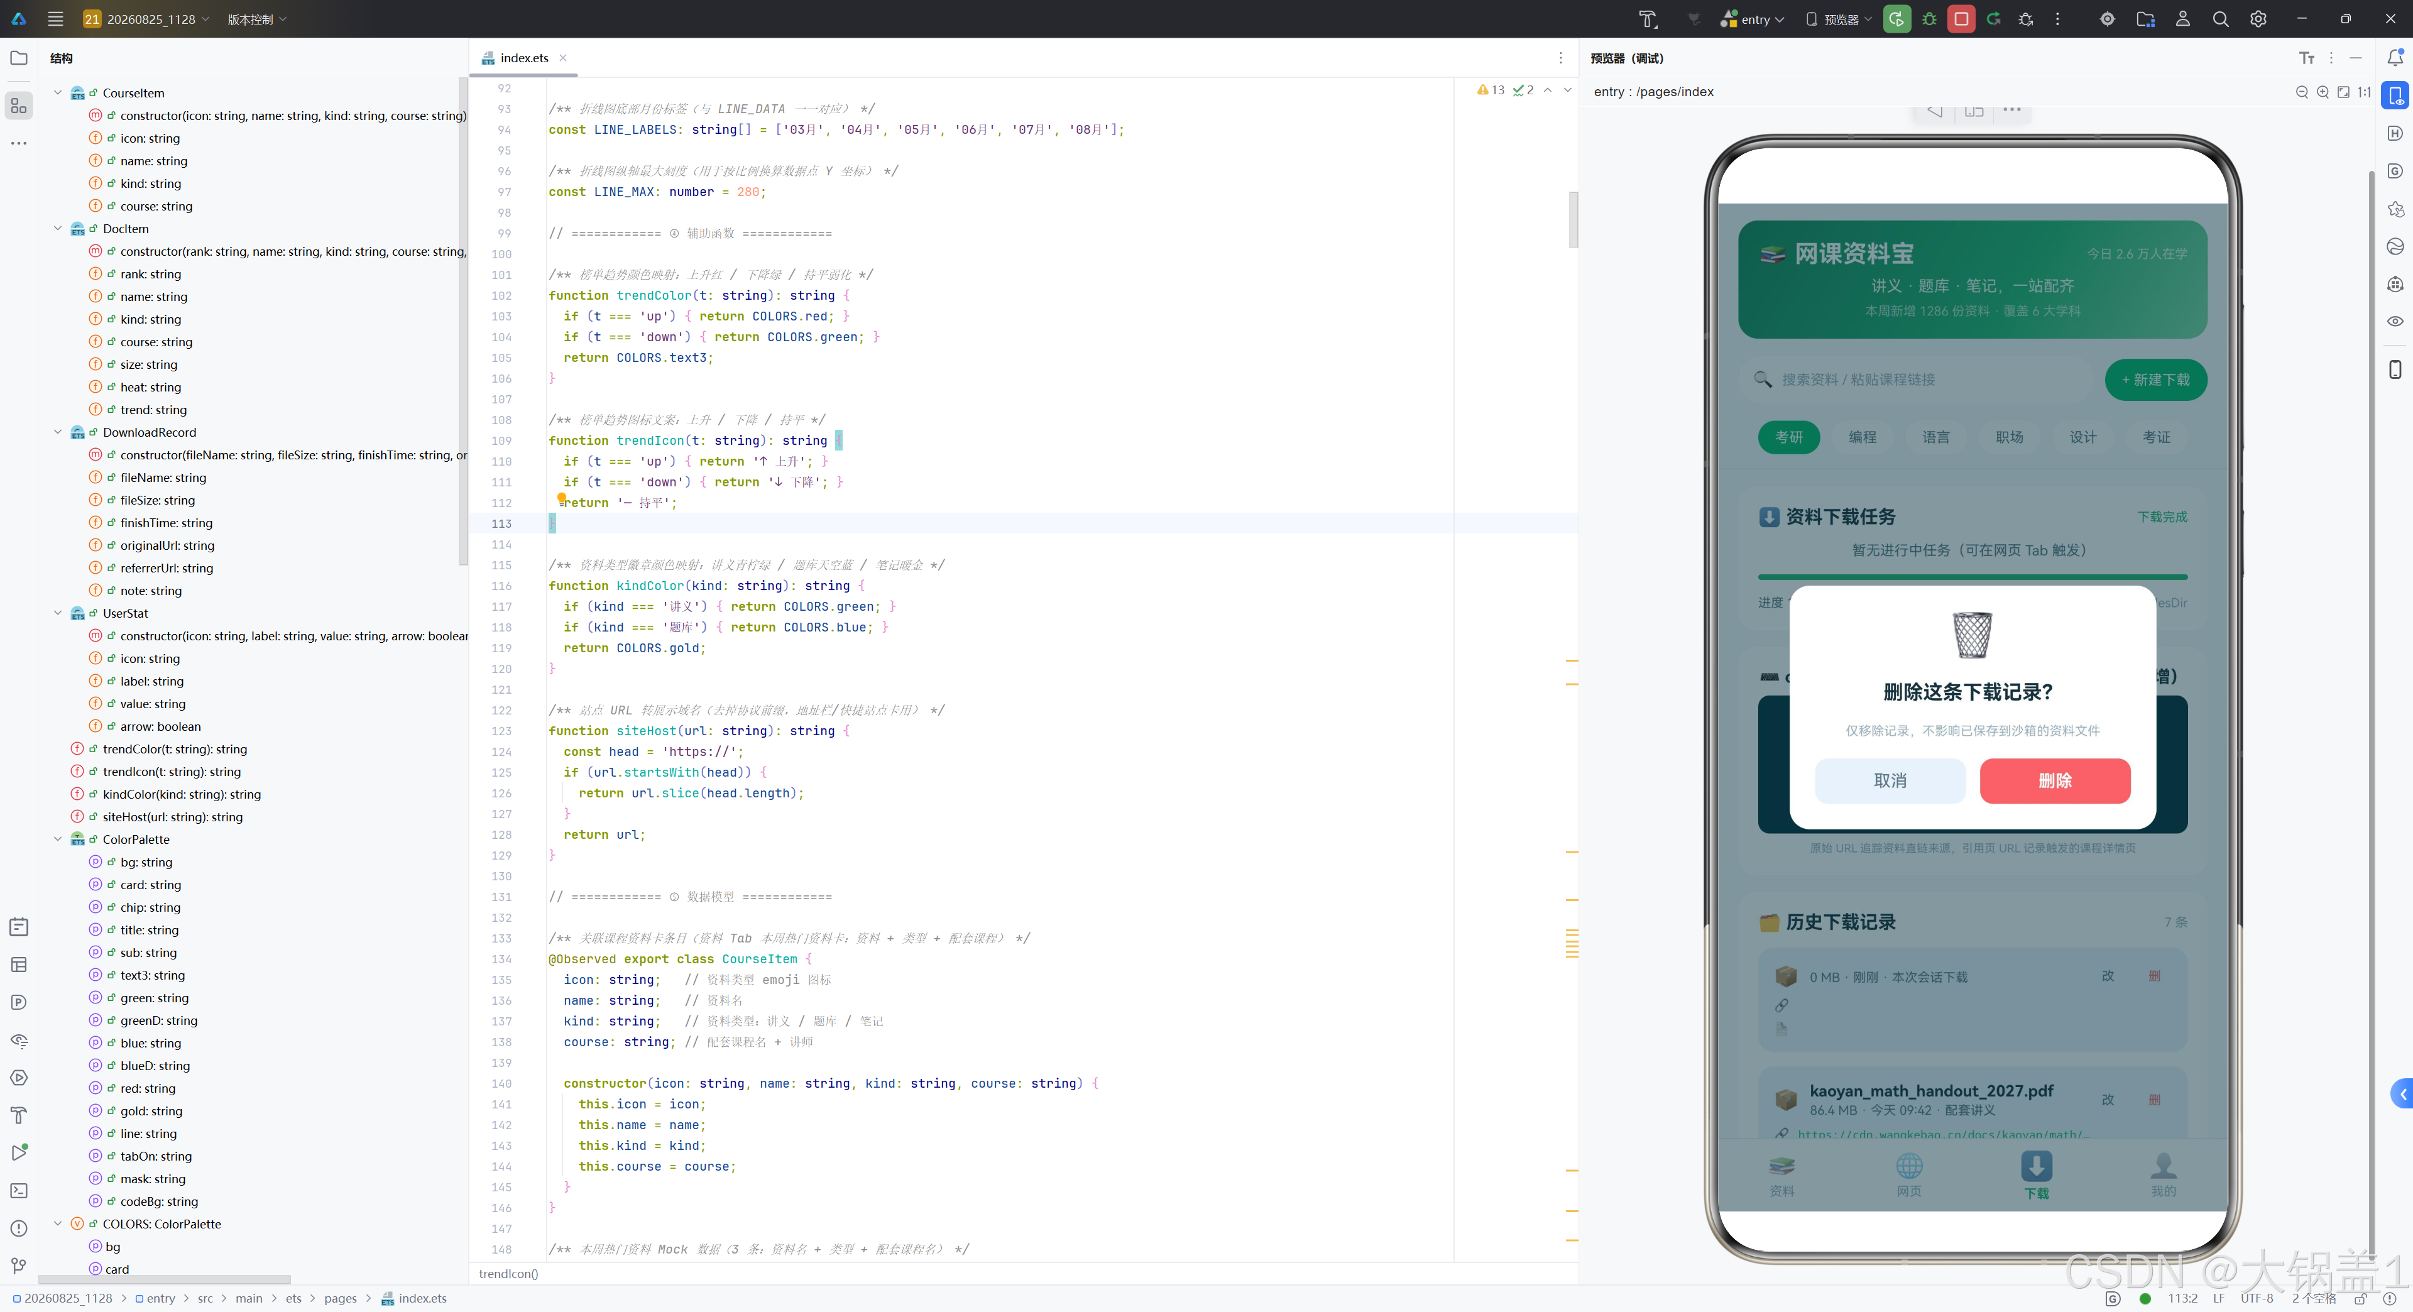
Task: Zoom in the previewer
Action: pos(2322,92)
